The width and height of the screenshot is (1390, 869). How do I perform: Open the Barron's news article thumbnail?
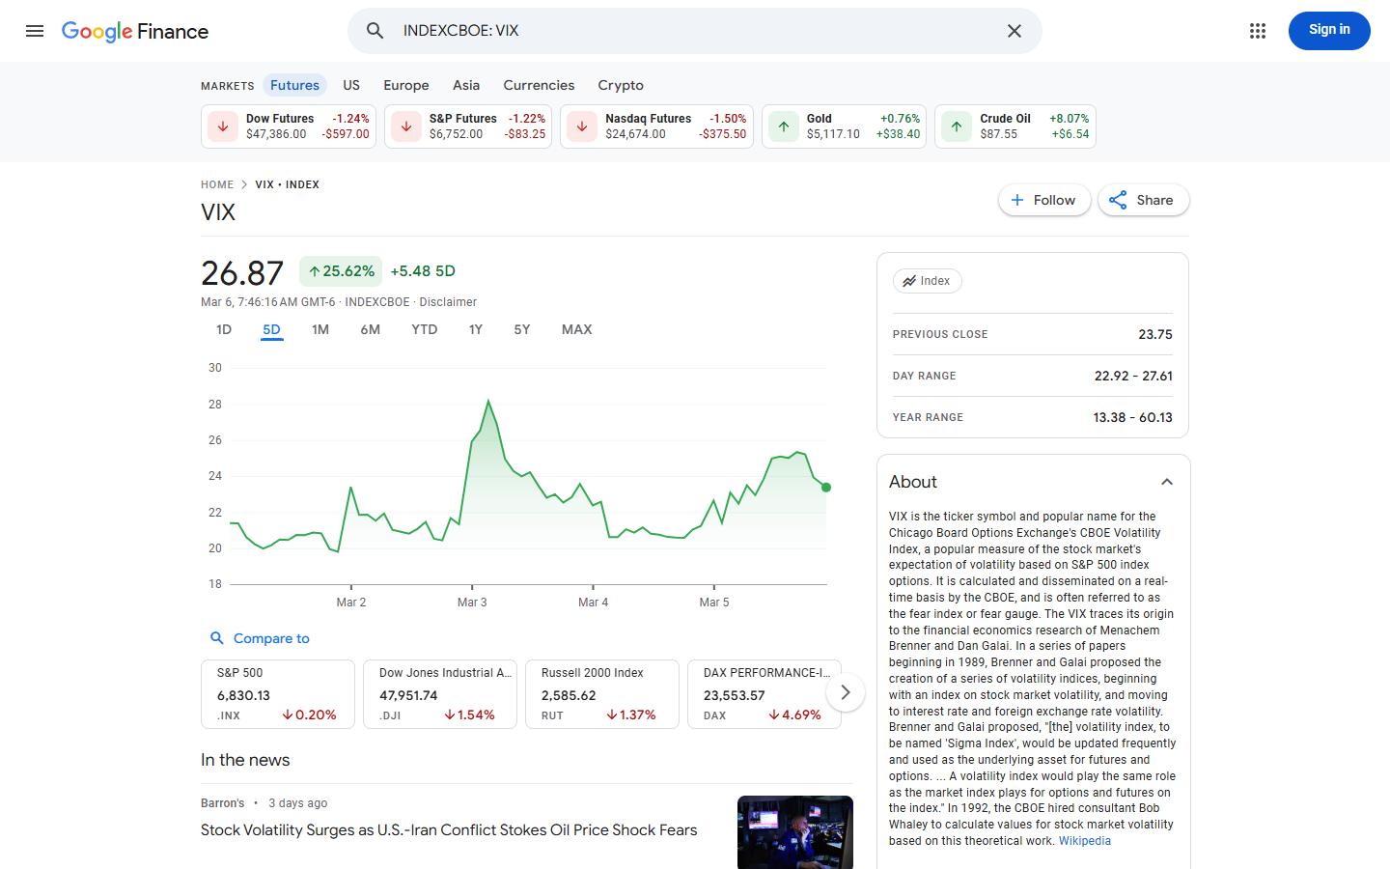click(x=794, y=831)
